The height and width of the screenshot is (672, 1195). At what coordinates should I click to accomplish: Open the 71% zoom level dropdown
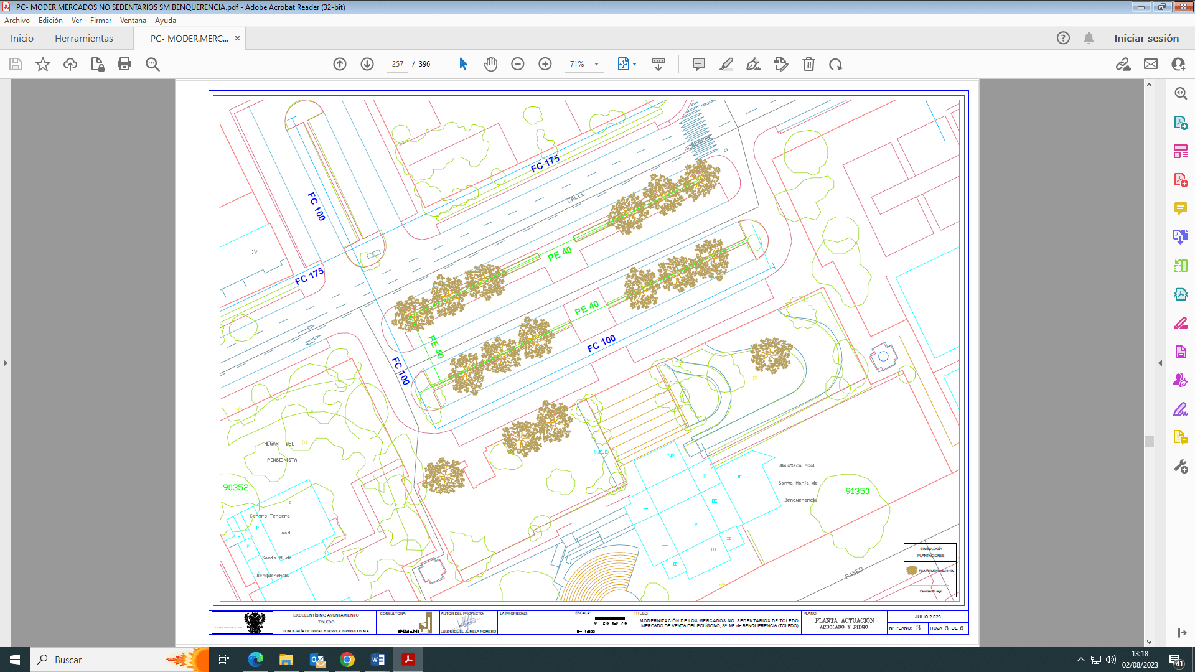pyautogui.click(x=596, y=64)
